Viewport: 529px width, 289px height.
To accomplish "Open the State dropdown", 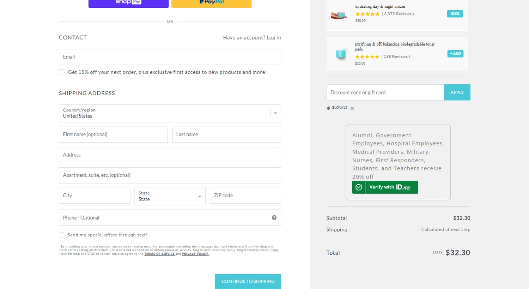I will tap(170, 196).
